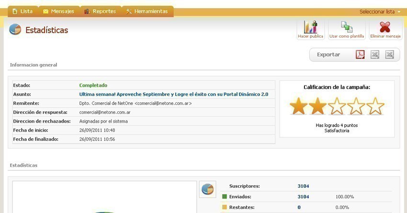Image resolution: width=407 pixels, height=213 pixels.
Task: Expand the Seleccionar lista dropdown
Action: (380, 11)
